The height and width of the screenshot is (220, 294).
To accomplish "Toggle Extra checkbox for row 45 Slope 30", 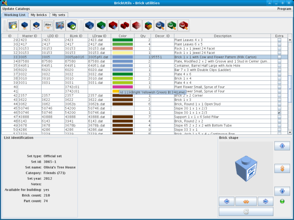I will pyautogui.click(x=279, y=108).
